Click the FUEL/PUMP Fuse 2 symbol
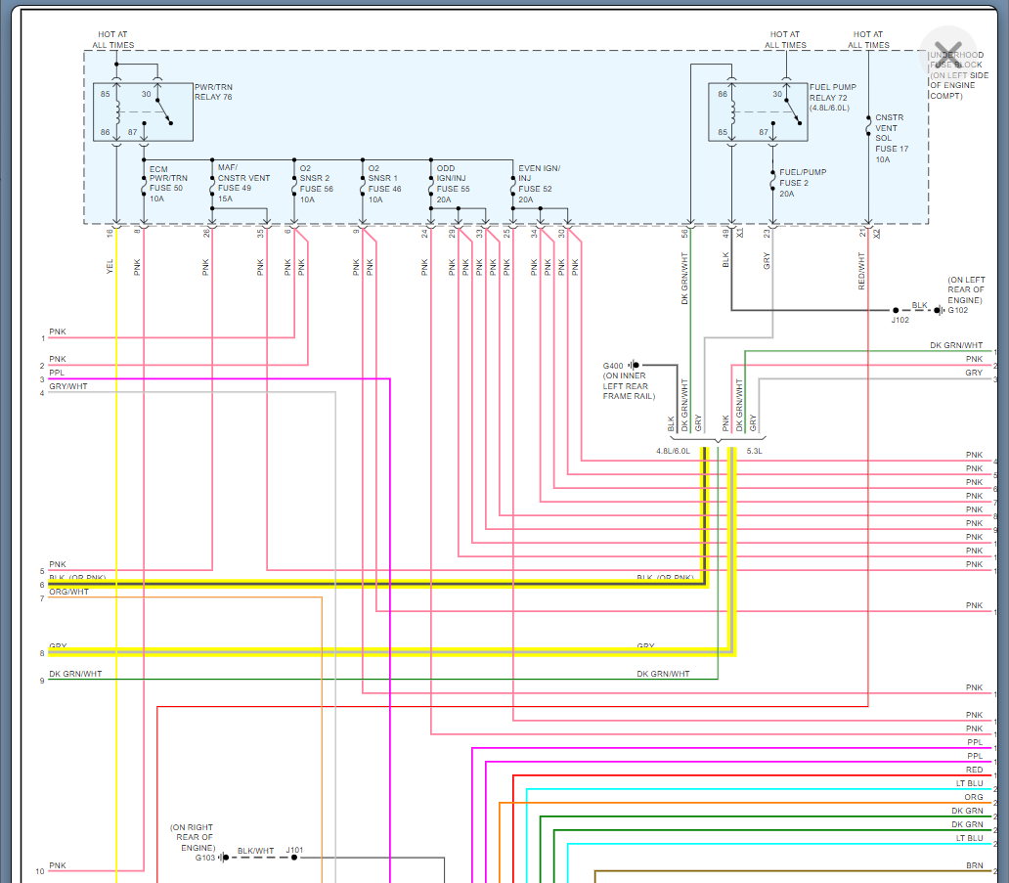The height and width of the screenshot is (883, 1009). [772, 182]
